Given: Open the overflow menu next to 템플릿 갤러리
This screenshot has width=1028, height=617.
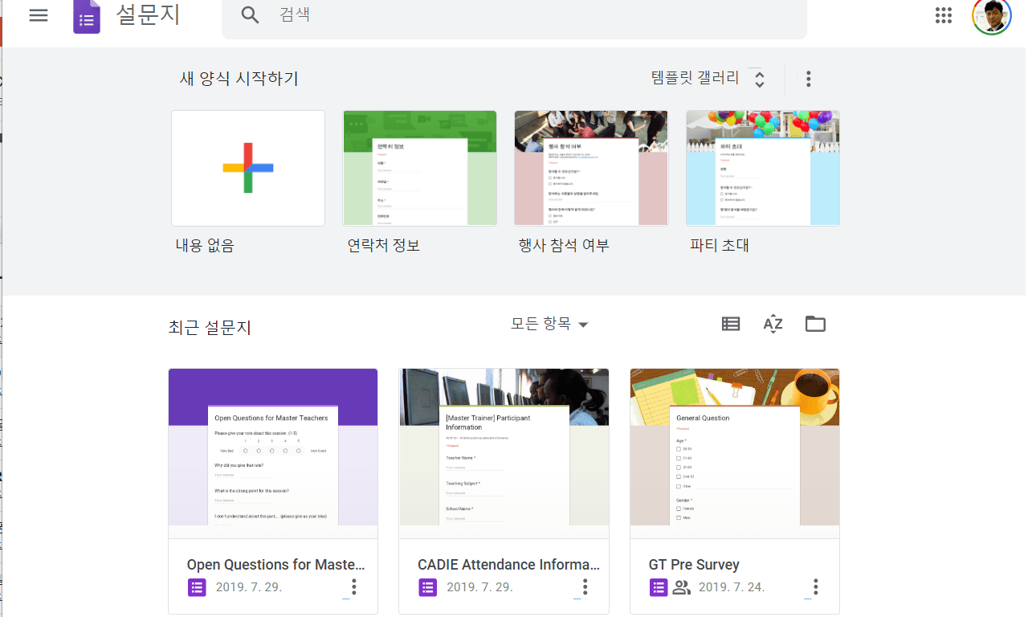Looking at the screenshot, I should click(x=808, y=79).
